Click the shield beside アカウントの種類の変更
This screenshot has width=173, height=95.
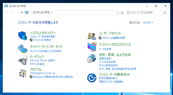click(x=100, y=38)
